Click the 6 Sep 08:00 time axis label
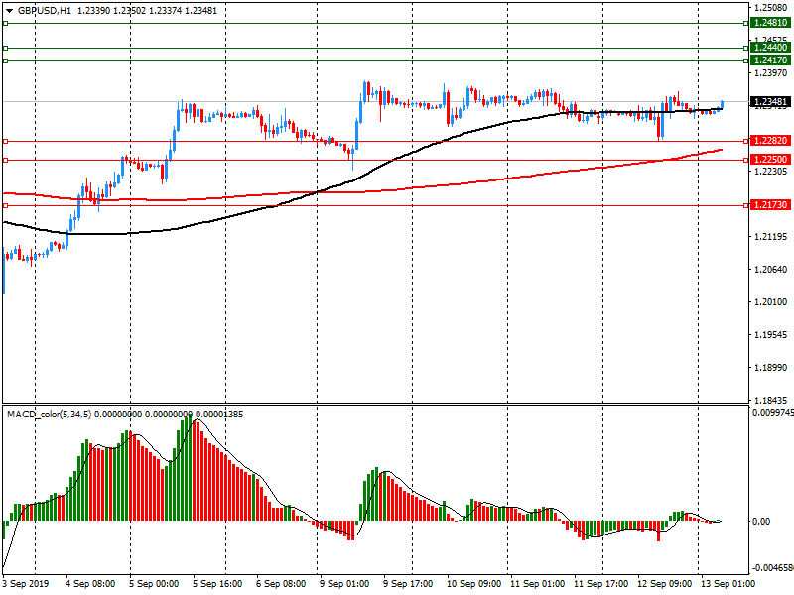Screen dimensions: 794x595 281,583
